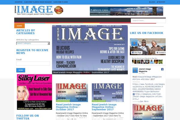Click the Facebook Contact Us button
The width and height of the screenshot is (180, 120).
click(160, 52)
